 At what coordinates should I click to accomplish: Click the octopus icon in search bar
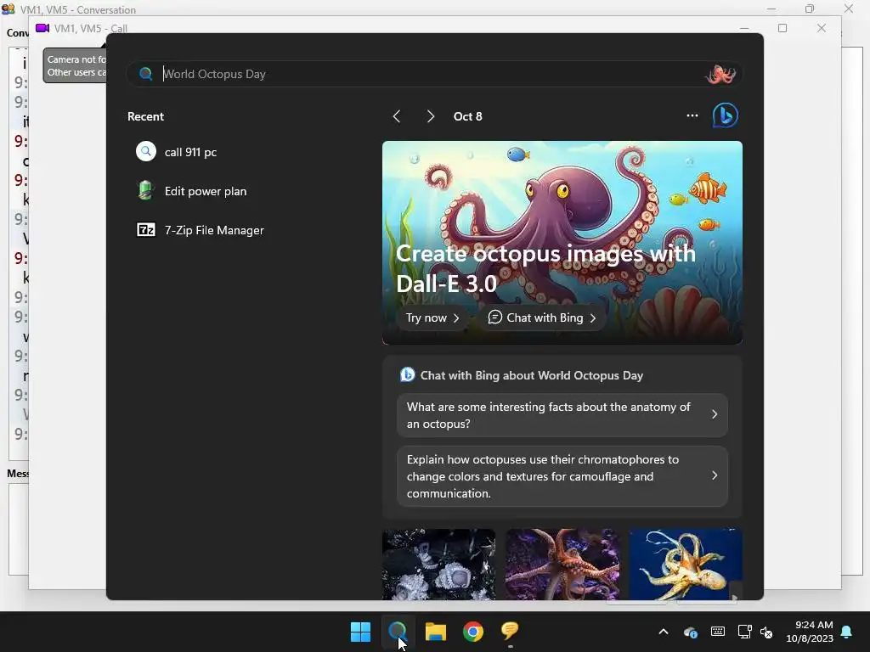click(x=720, y=74)
